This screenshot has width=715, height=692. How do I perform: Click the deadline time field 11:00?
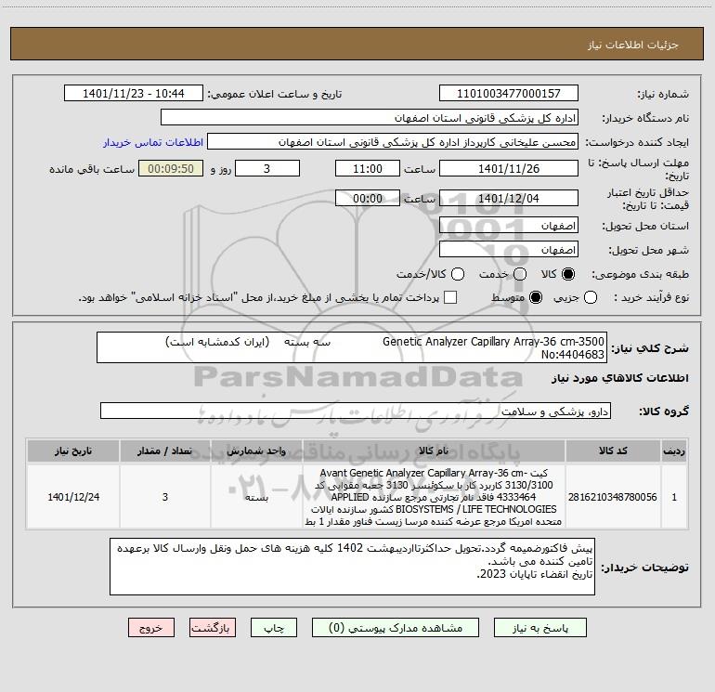(368, 168)
